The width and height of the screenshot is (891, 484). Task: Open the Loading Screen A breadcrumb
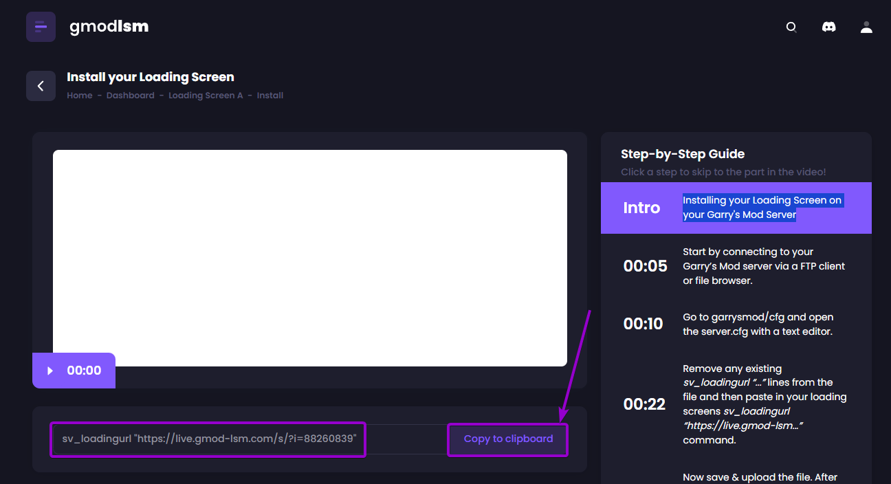pos(206,95)
